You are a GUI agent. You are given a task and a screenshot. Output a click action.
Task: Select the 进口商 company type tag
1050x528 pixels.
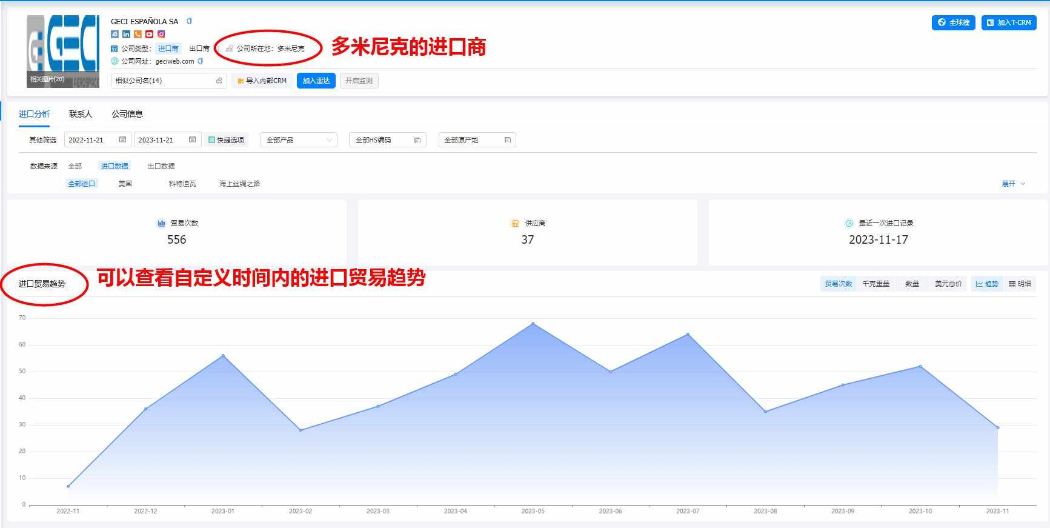168,48
